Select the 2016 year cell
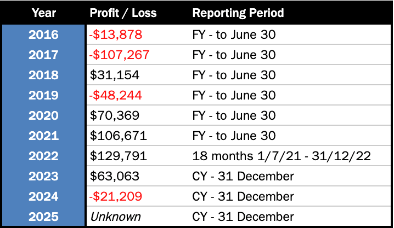 (44, 35)
